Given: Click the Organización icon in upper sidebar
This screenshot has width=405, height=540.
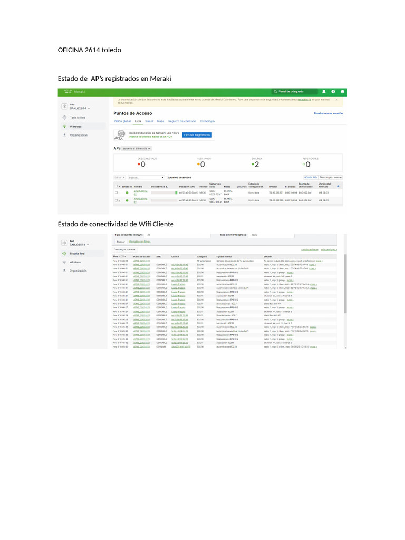Looking at the screenshot, I should [x=64, y=136].
